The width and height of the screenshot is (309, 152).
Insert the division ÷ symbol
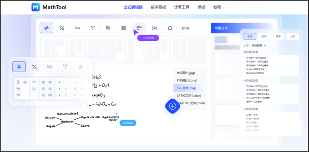click(x=66, y=89)
